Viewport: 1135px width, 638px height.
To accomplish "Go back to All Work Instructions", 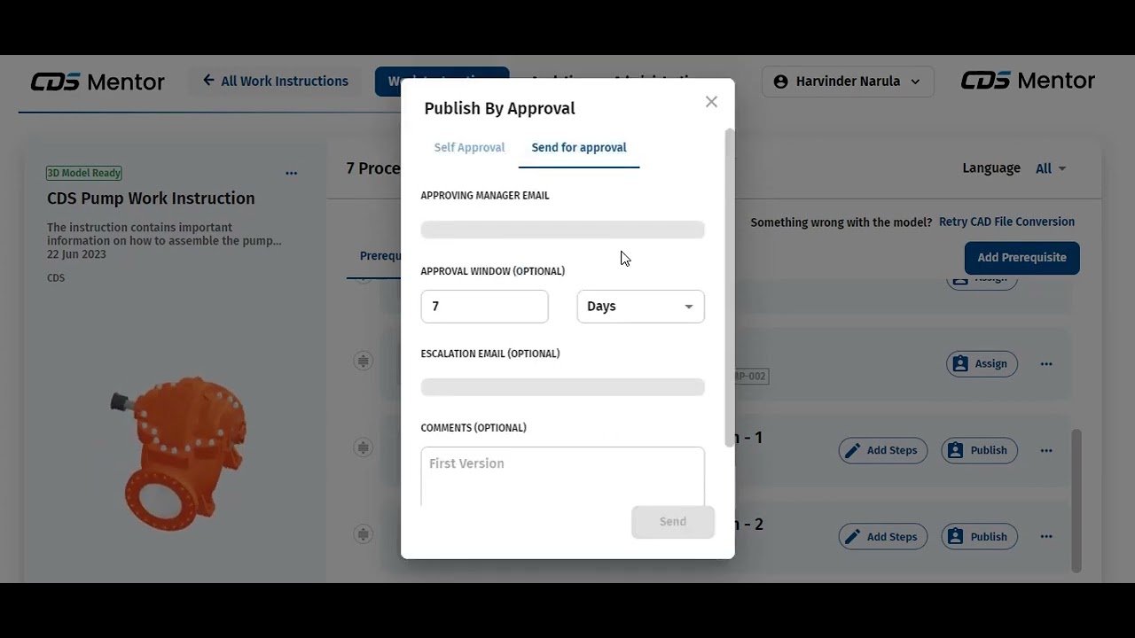I will (276, 82).
